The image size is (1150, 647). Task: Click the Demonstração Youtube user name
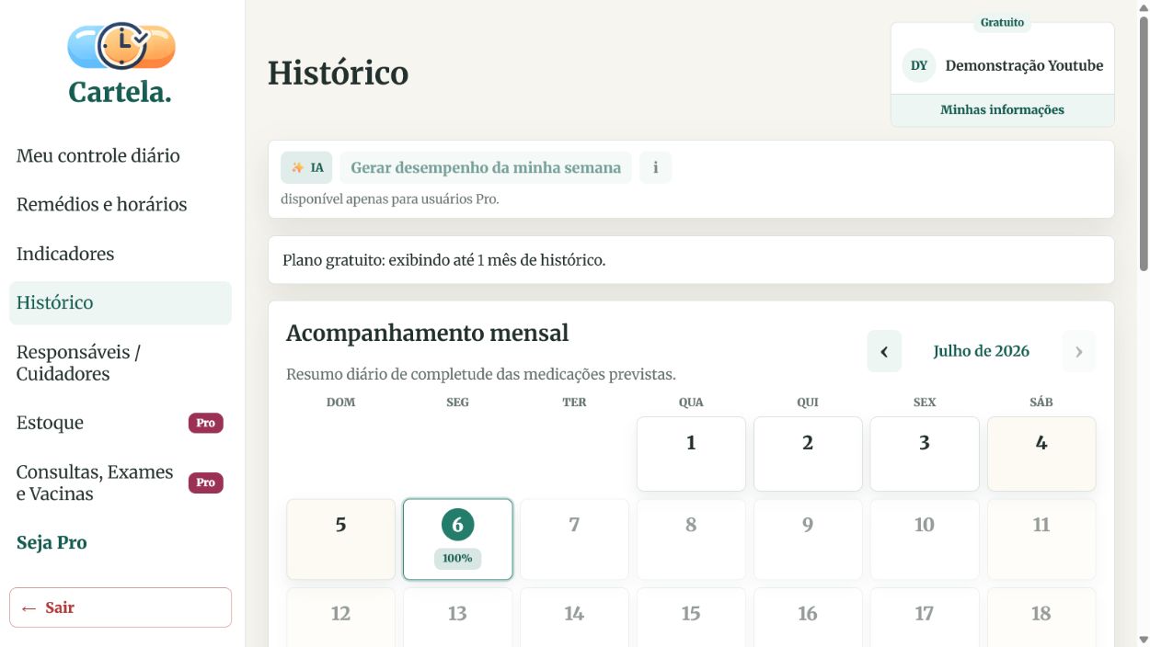pos(1024,66)
